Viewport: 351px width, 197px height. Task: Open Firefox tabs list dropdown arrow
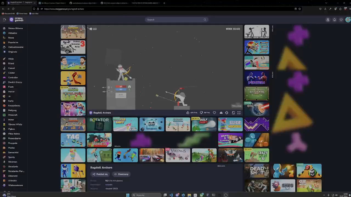click(x=326, y=3)
